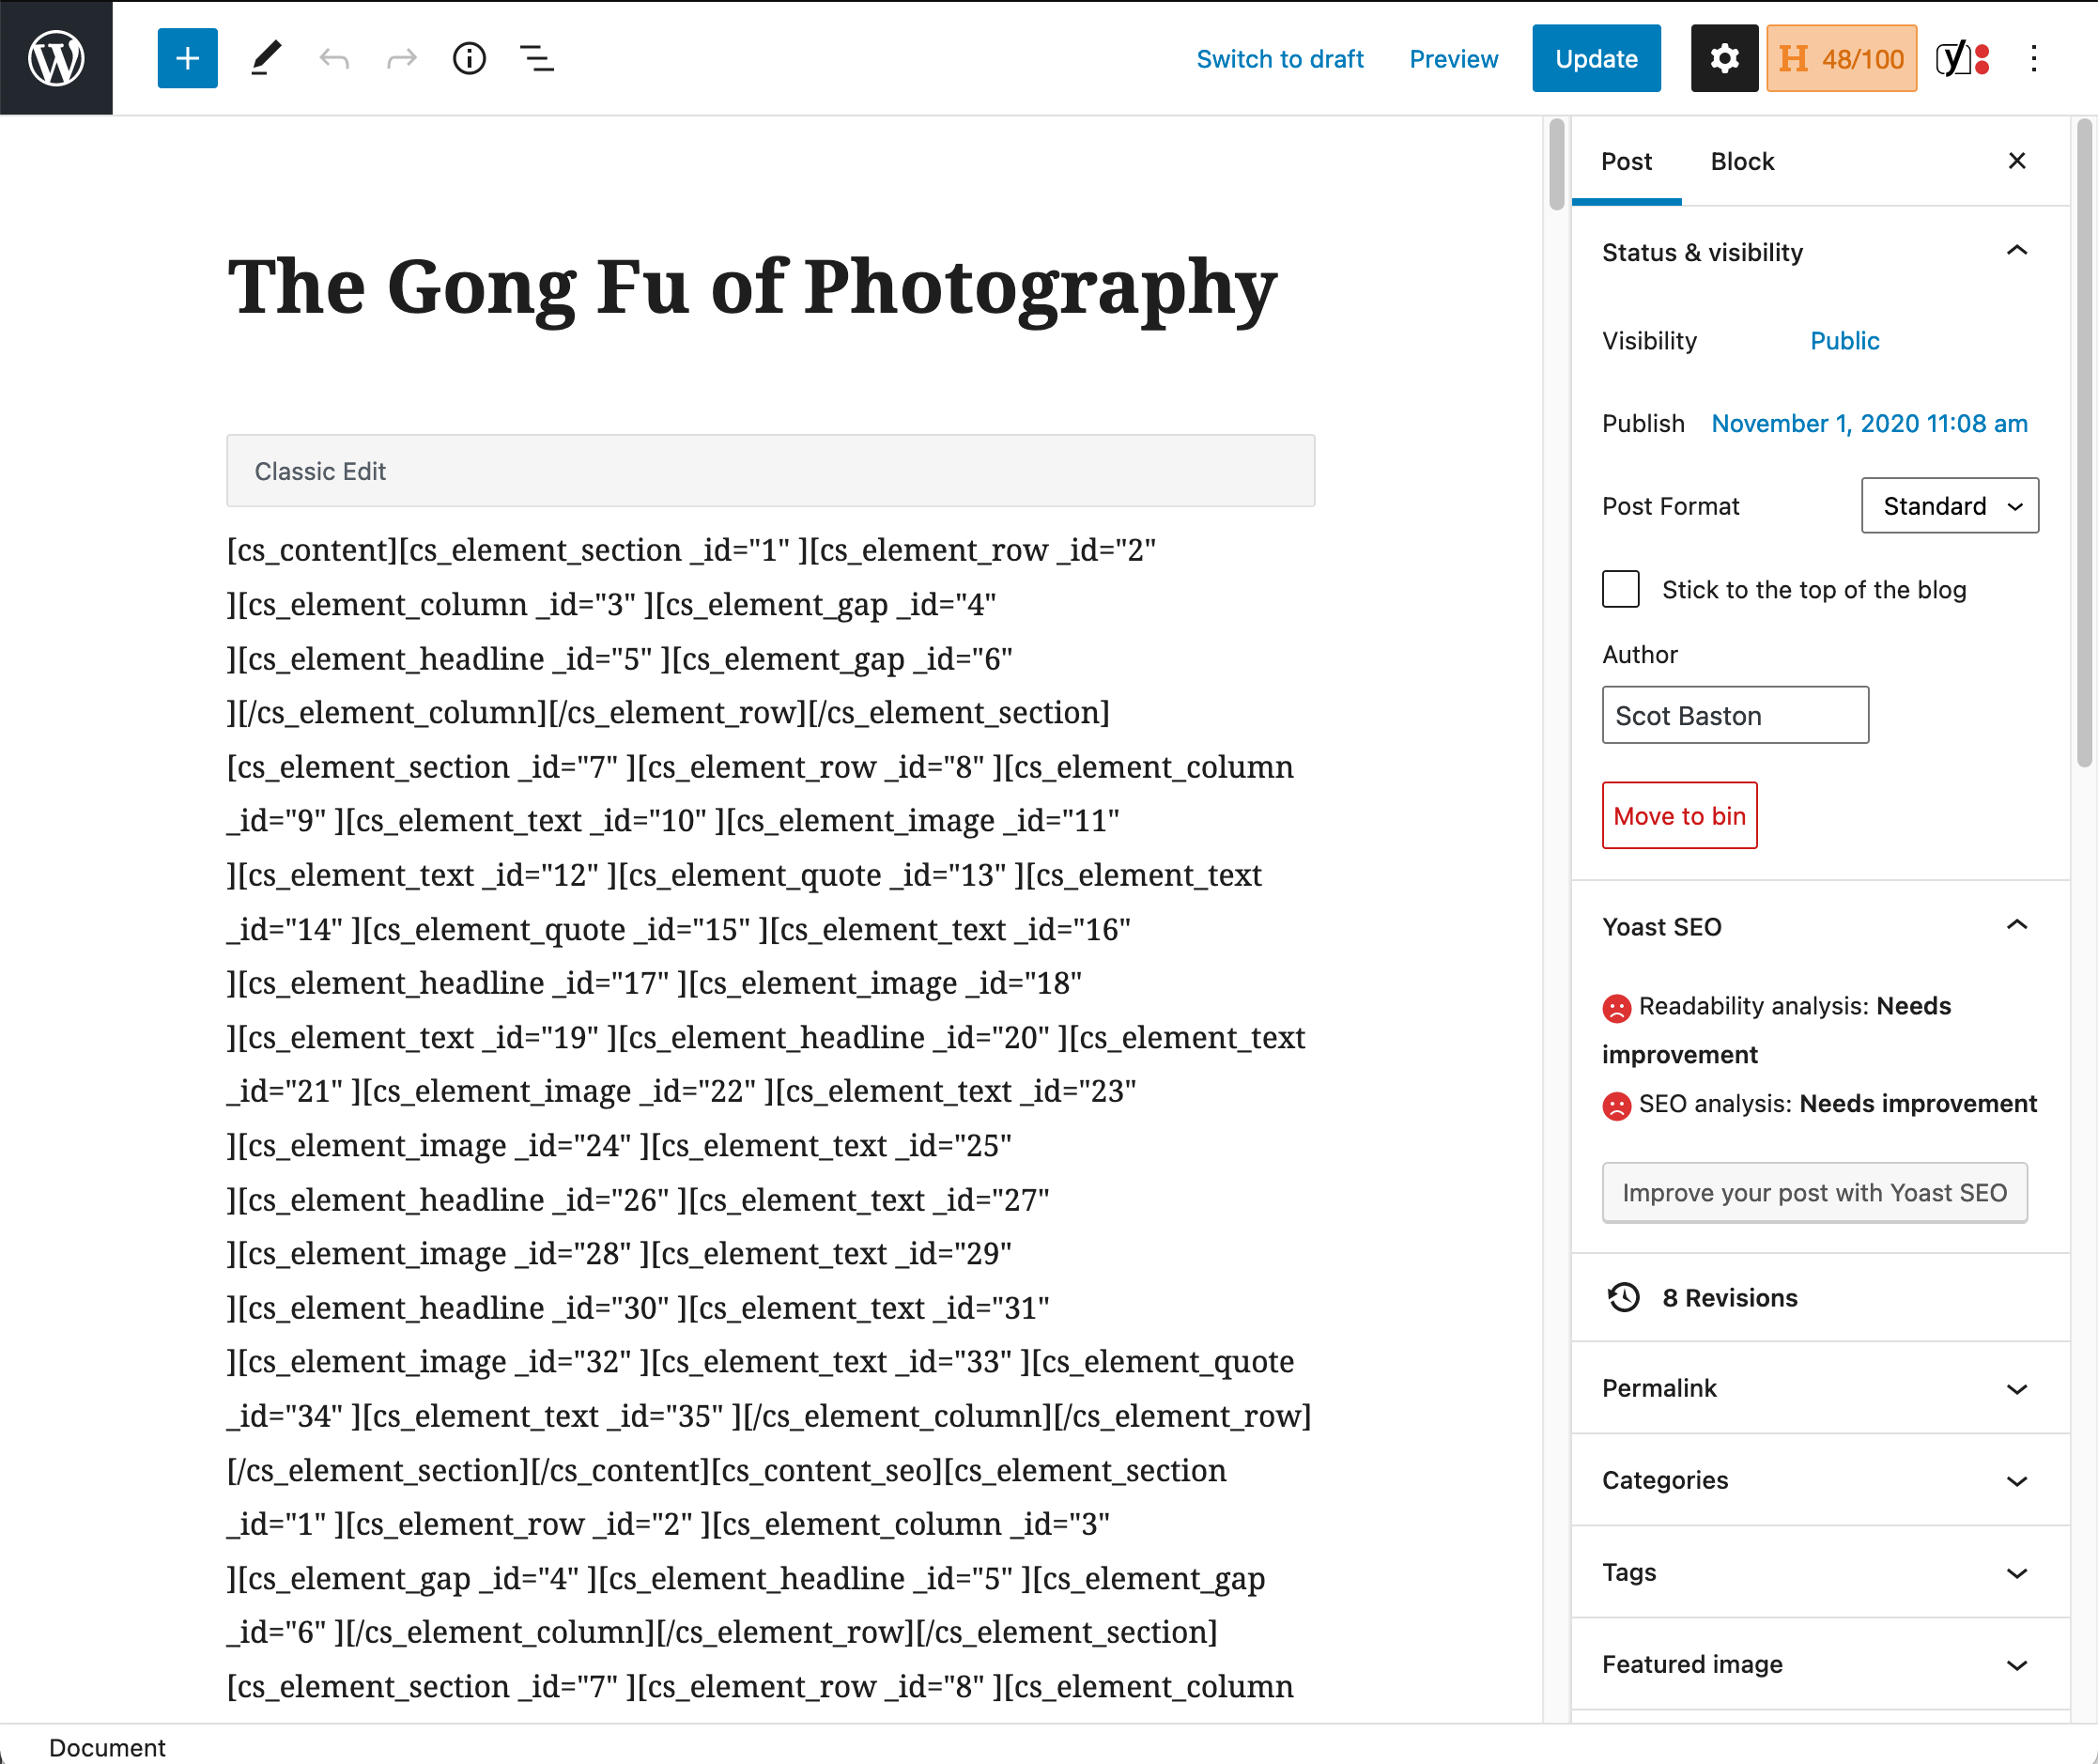Open the headline analyzer 48/100 score
The height and width of the screenshot is (1764, 2098).
(1841, 58)
